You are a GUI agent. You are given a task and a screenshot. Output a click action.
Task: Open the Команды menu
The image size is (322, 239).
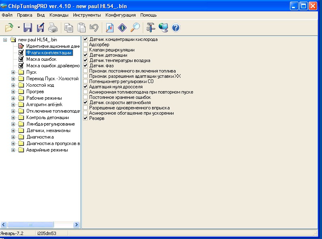pyautogui.click(x=59, y=15)
